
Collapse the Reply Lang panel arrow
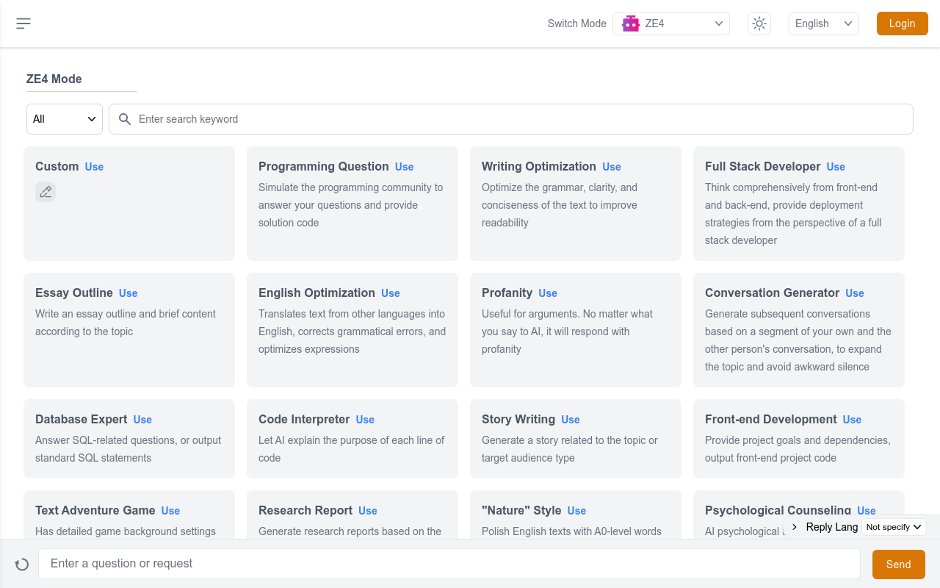pyautogui.click(x=795, y=527)
